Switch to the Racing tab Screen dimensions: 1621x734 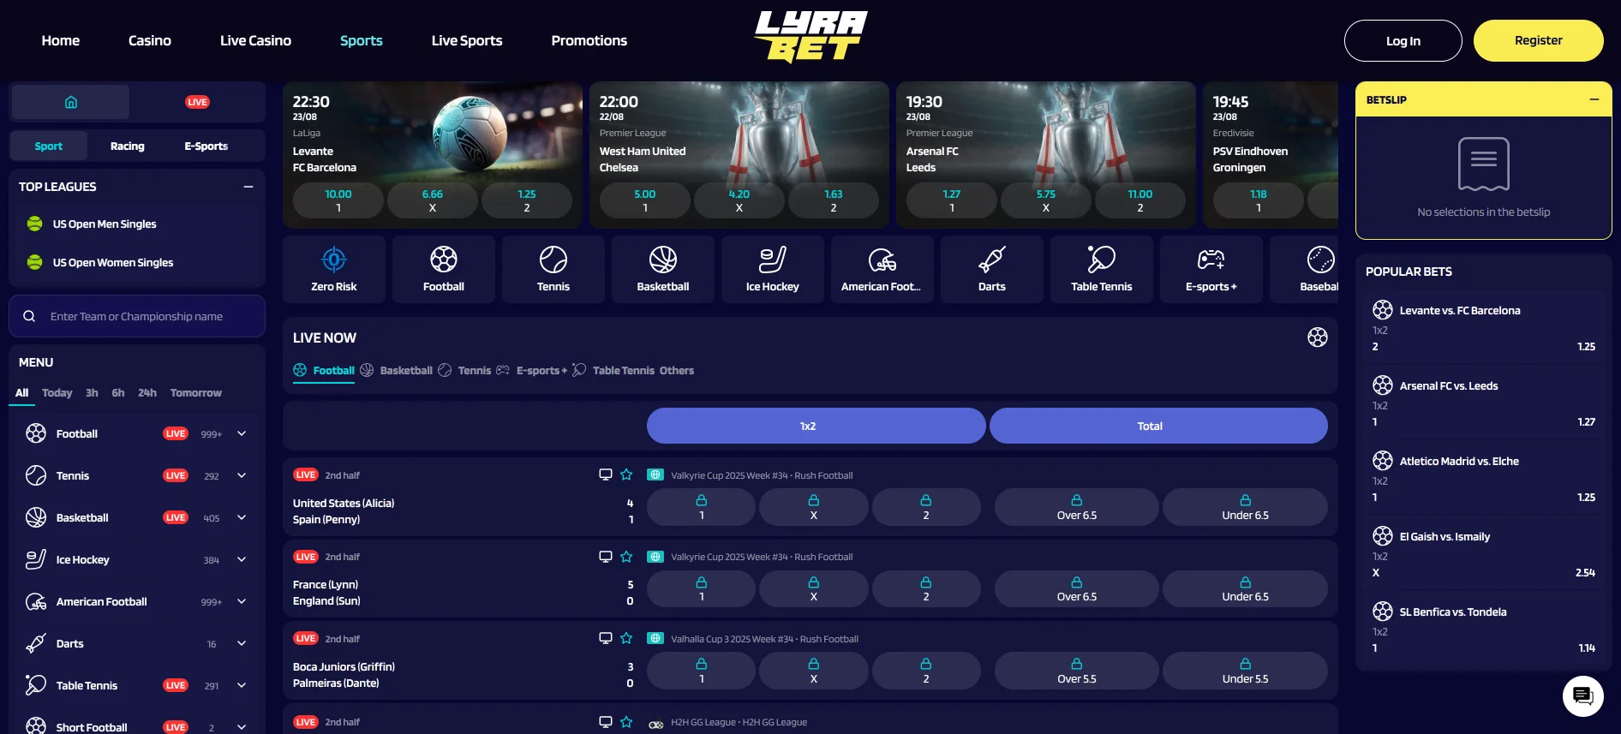[x=128, y=146]
